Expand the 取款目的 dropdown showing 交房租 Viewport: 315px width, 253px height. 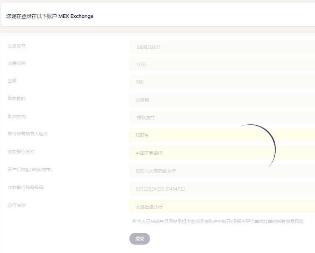pos(222,100)
